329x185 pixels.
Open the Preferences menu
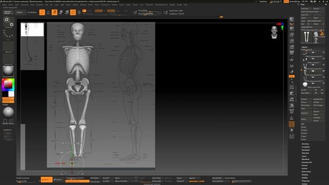point(105,5)
